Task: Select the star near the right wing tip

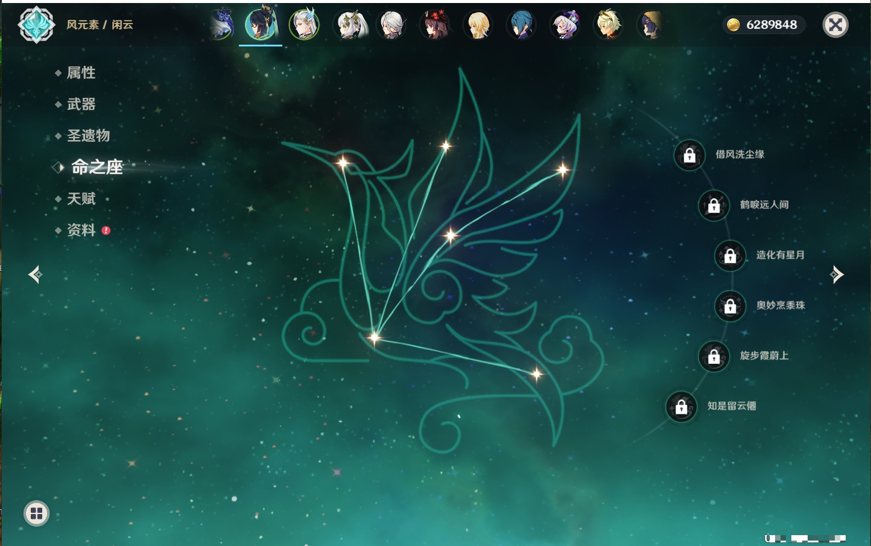Action: (x=562, y=170)
